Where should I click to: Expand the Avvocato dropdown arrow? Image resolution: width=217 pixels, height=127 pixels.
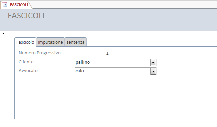[x=153, y=71]
